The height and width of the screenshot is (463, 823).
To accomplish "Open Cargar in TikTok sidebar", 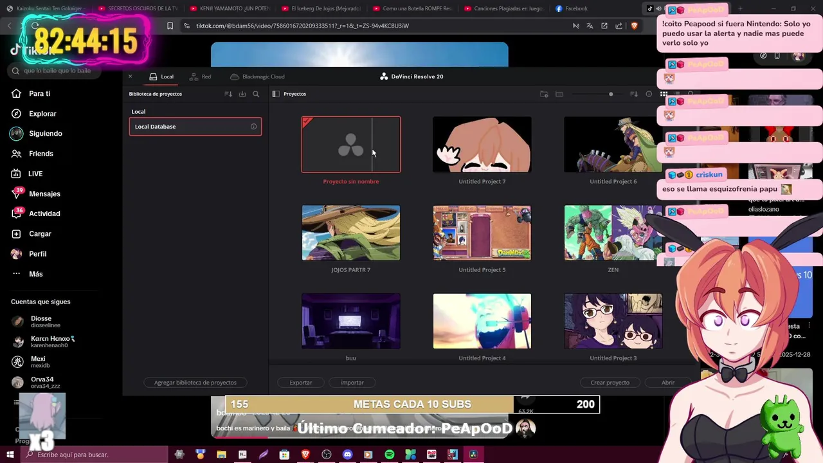I will (x=32, y=234).
